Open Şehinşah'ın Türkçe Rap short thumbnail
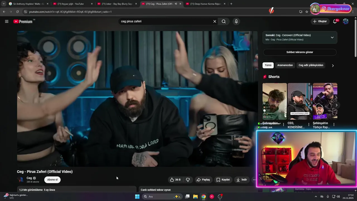This screenshot has width=357, height=201. (x=325, y=101)
